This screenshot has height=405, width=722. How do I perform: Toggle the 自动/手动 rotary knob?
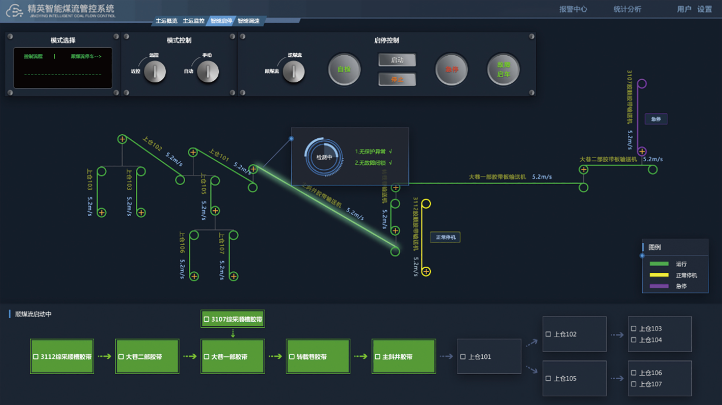click(208, 71)
